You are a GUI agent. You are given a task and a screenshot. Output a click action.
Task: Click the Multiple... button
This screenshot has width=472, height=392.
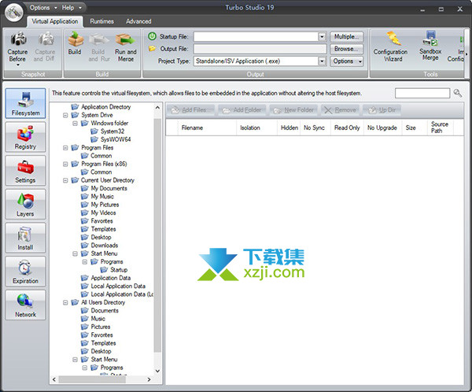(x=346, y=37)
